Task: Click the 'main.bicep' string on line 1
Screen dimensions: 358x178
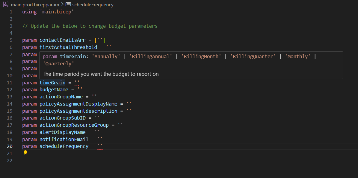Action: coord(57,12)
